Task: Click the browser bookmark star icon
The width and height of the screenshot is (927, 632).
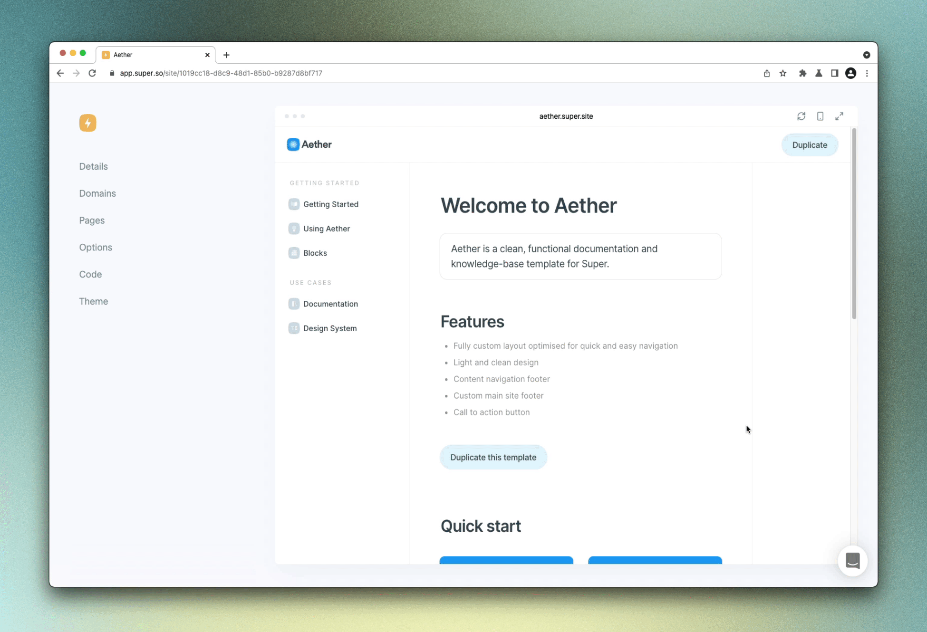Action: (783, 73)
